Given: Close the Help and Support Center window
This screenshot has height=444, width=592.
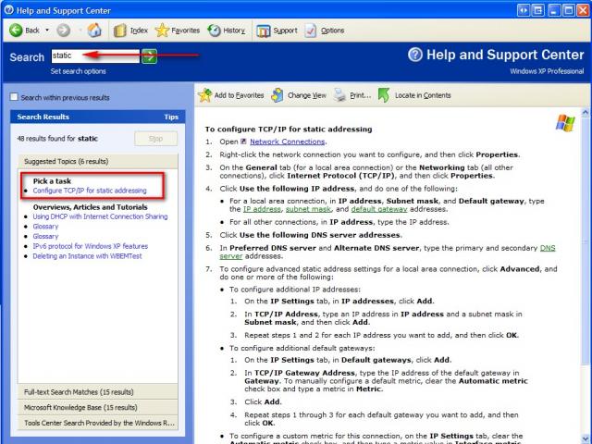Looking at the screenshot, I should 584,10.
